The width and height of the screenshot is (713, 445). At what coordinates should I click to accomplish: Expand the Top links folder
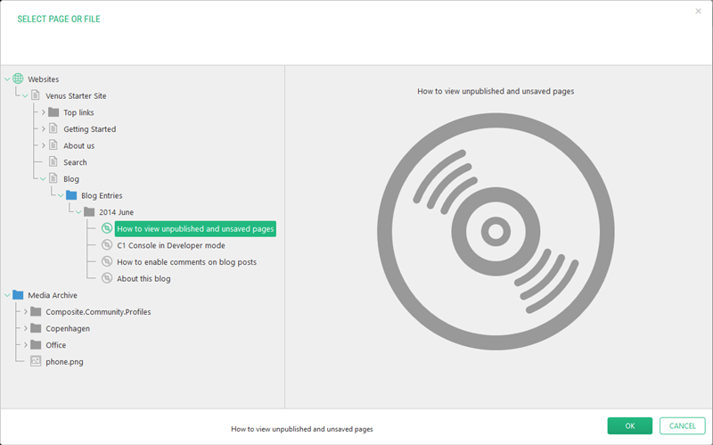point(43,112)
